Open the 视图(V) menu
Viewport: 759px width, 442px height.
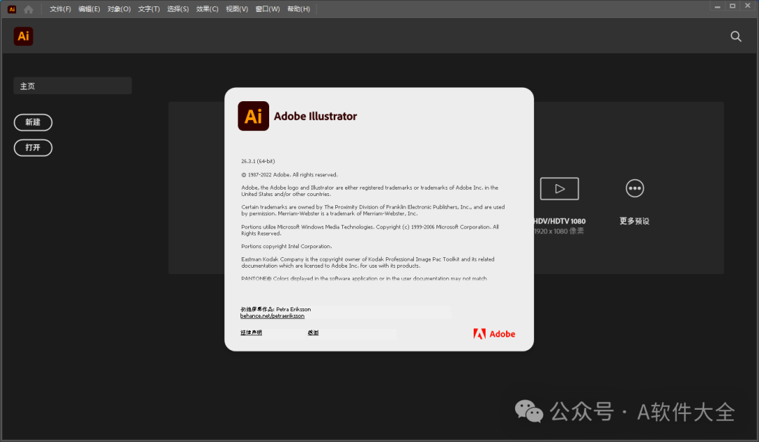[x=237, y=9]
